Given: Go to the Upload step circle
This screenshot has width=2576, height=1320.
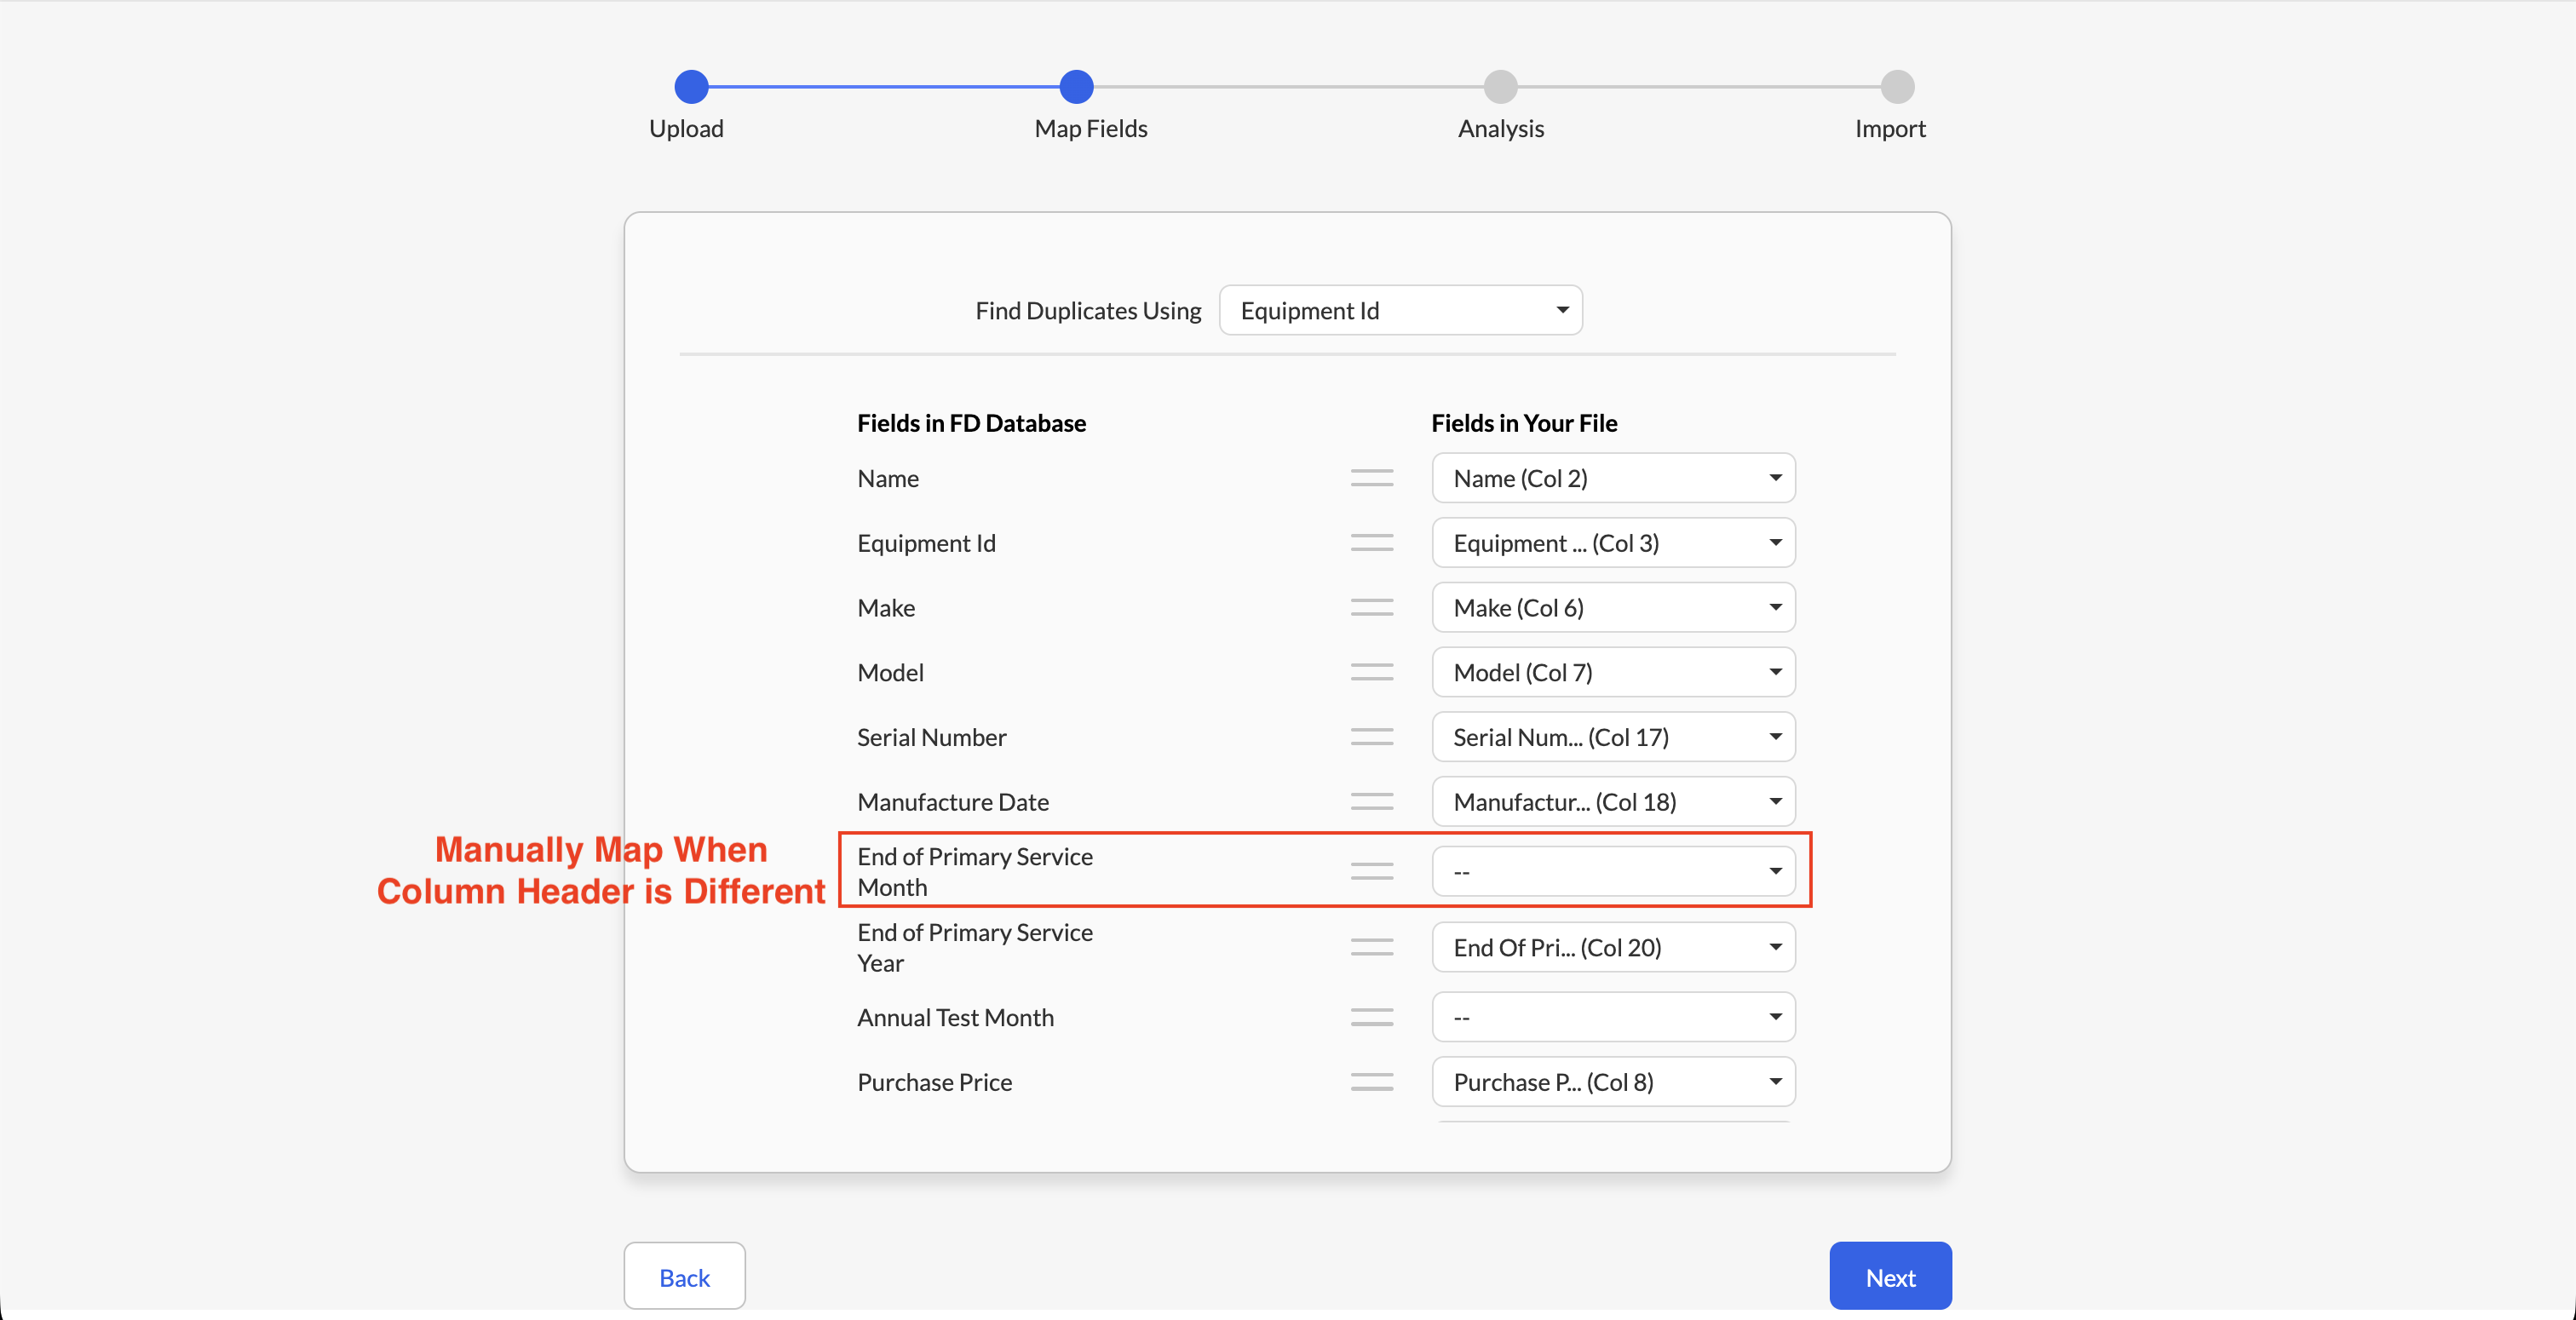Looking at the screenshot, I should tap(691, 87).
